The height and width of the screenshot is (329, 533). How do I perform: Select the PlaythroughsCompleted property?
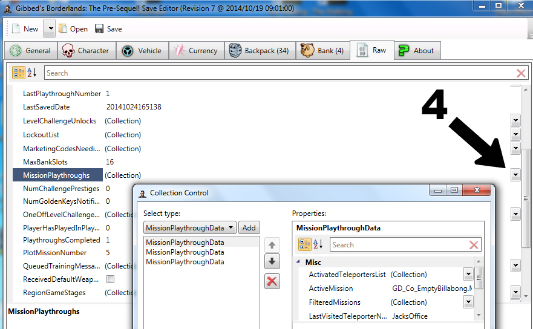[62, 240]
